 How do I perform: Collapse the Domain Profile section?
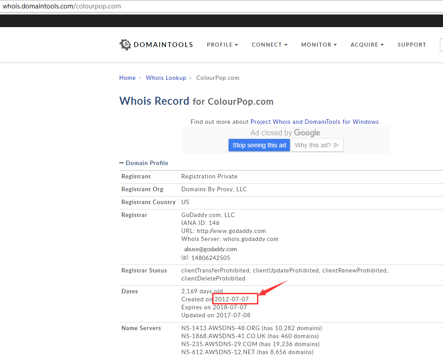122,163
